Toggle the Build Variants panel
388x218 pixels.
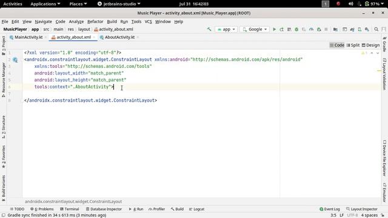[4, 188]
